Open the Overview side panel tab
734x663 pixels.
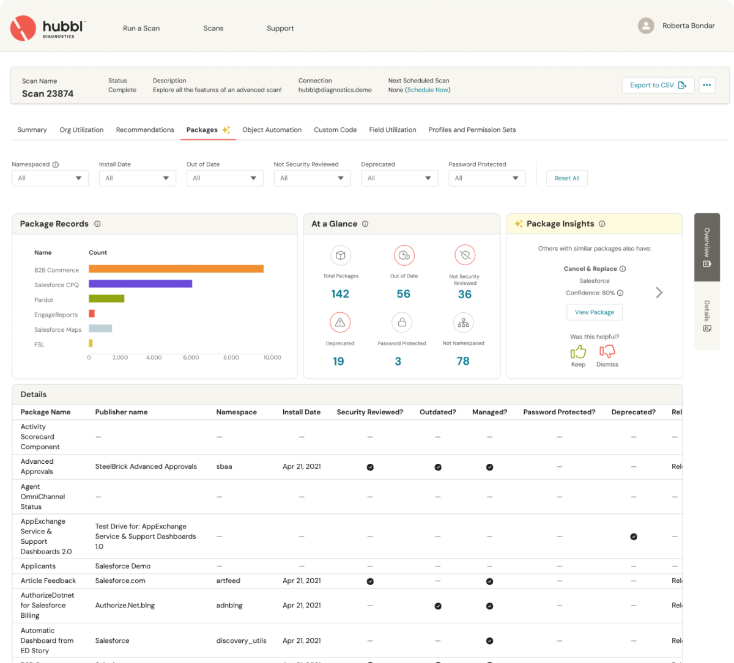tap(707, 247)
